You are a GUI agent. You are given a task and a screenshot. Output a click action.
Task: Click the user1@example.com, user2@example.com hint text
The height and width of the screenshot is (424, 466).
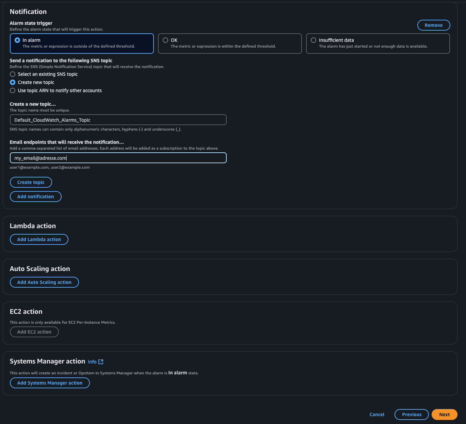pyautogui.click(x=50, y=167)
